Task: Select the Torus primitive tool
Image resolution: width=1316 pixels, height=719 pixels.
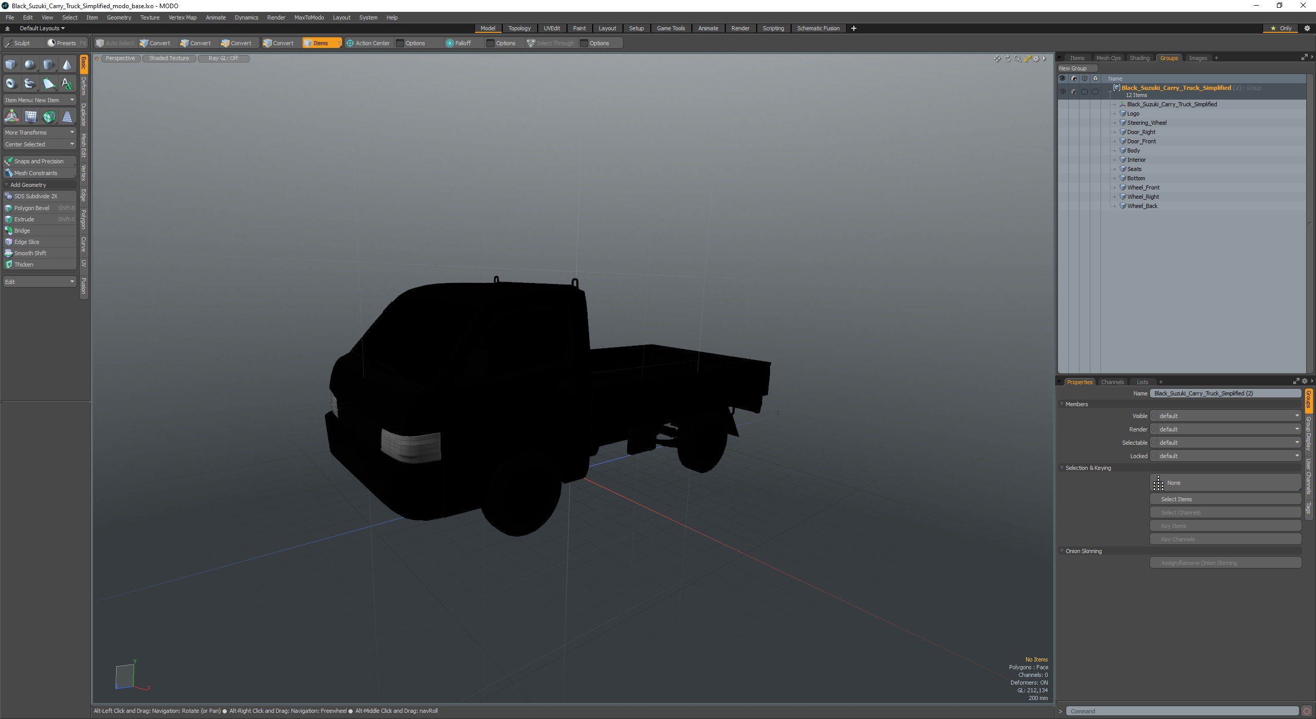Action: click(11, 84)
